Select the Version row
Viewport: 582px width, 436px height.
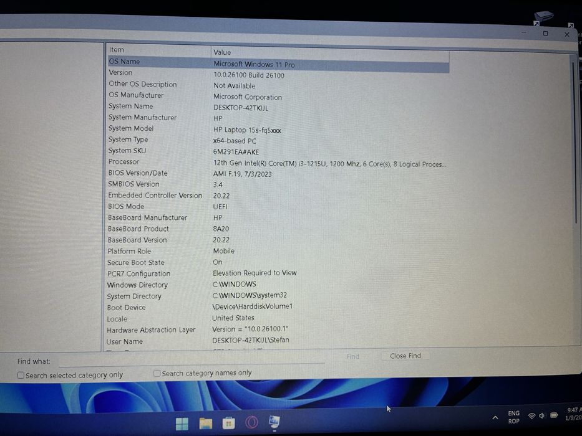coord(278,73)
